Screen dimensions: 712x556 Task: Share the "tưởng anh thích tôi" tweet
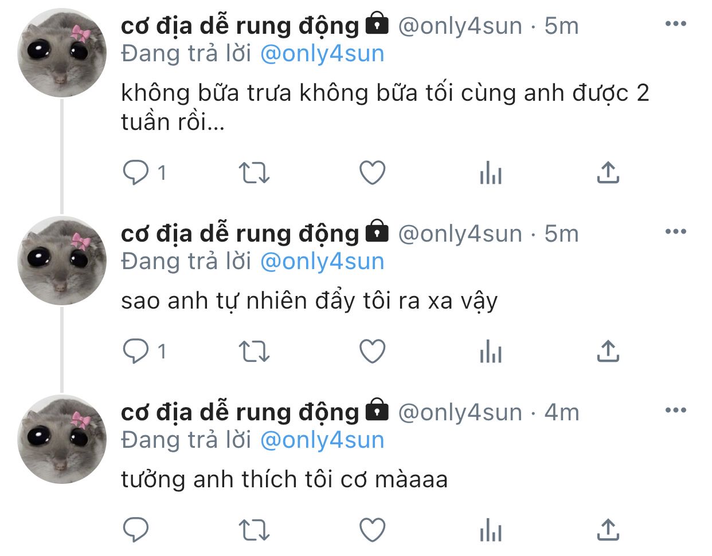pyautogui.click(x=608, y=530)
